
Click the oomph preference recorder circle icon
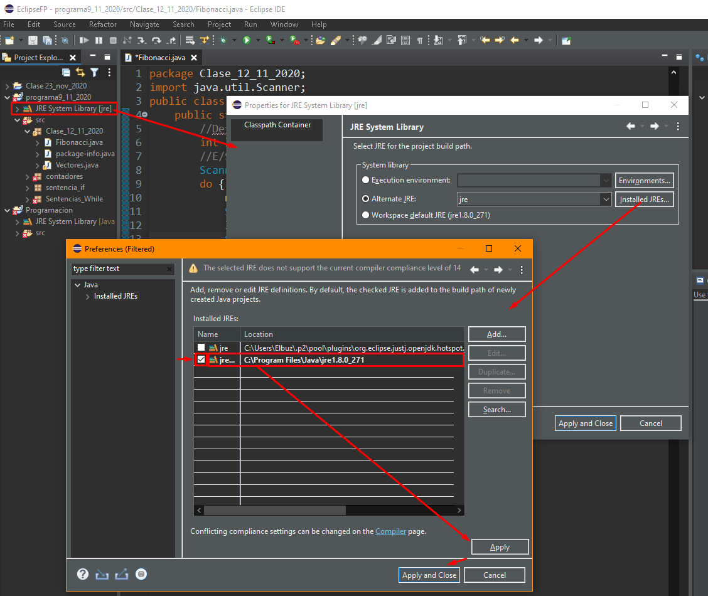(141, 574)
